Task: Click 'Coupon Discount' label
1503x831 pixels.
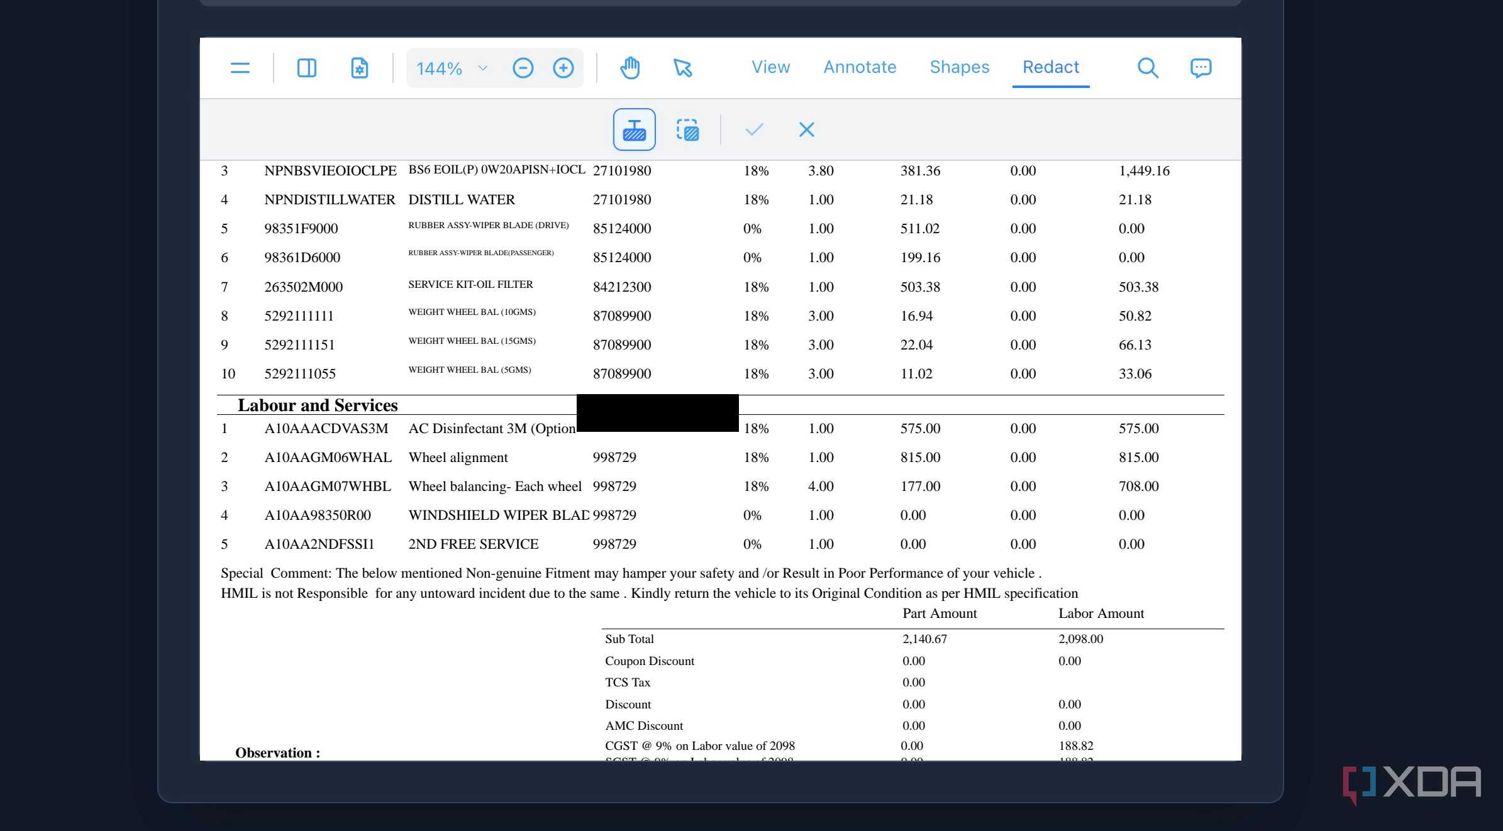Action: 650,661
